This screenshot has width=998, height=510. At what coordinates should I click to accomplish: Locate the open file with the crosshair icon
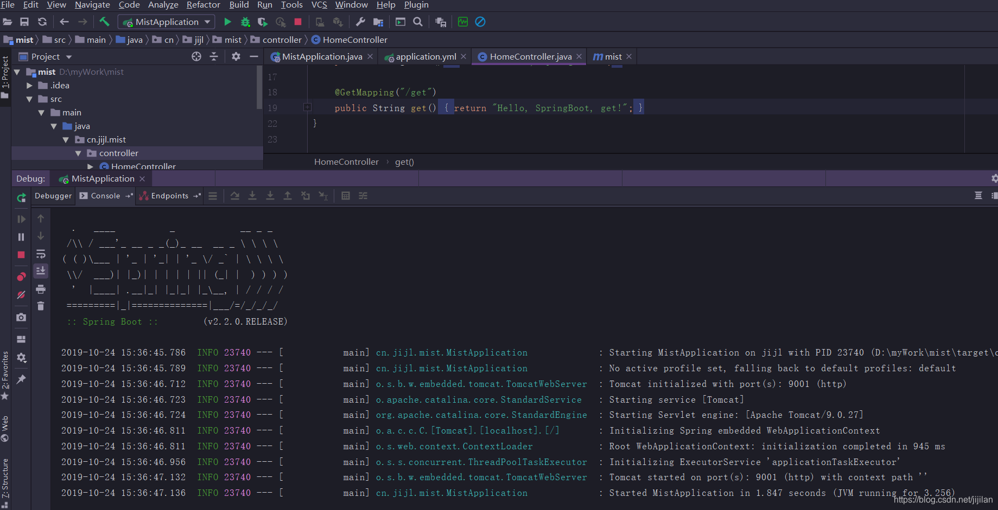pyautogui.click(x=196, y=56)
